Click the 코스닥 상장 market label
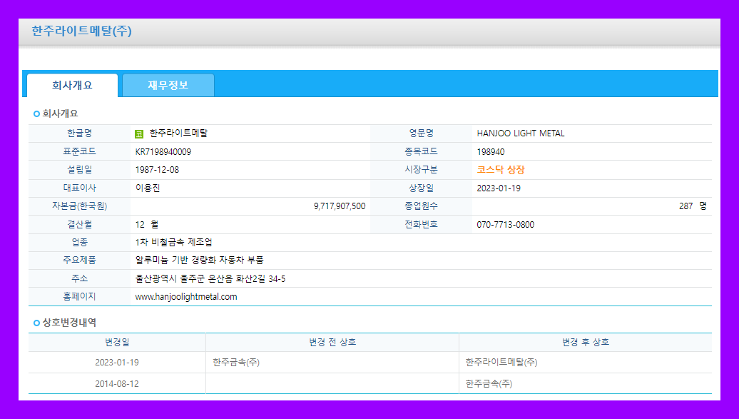This screenshot has height=419, width=739. [x=501, y=170]
